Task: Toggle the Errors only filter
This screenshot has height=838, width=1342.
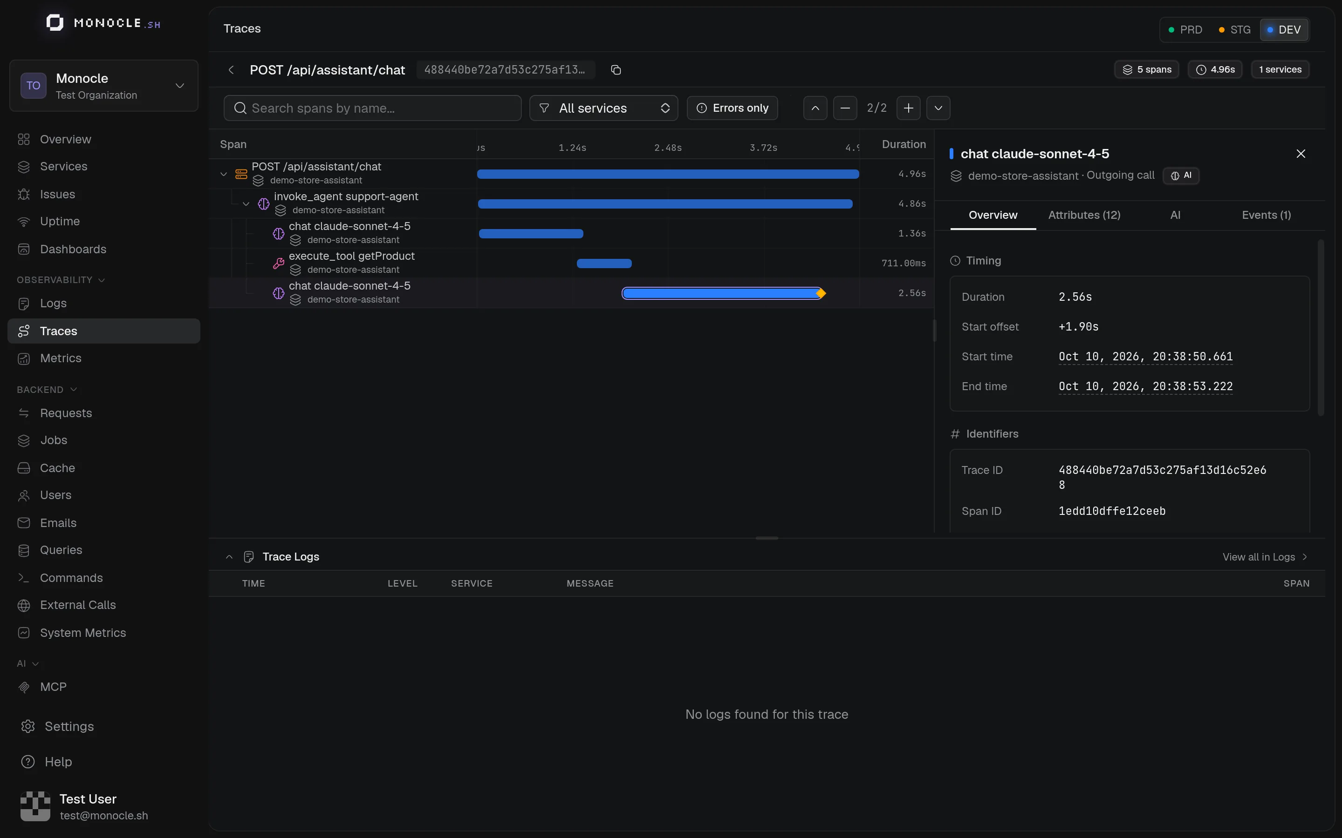Action: click(732, 108)
